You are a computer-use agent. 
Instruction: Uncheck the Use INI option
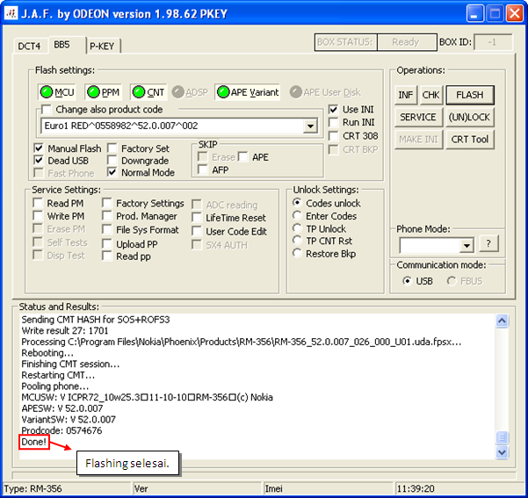(333, 110)
